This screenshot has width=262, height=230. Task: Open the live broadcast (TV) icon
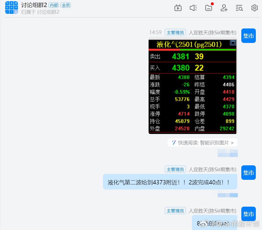(178, 8)
